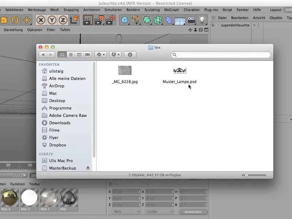Click the viewport move camera icon

[x=190, y=30]
